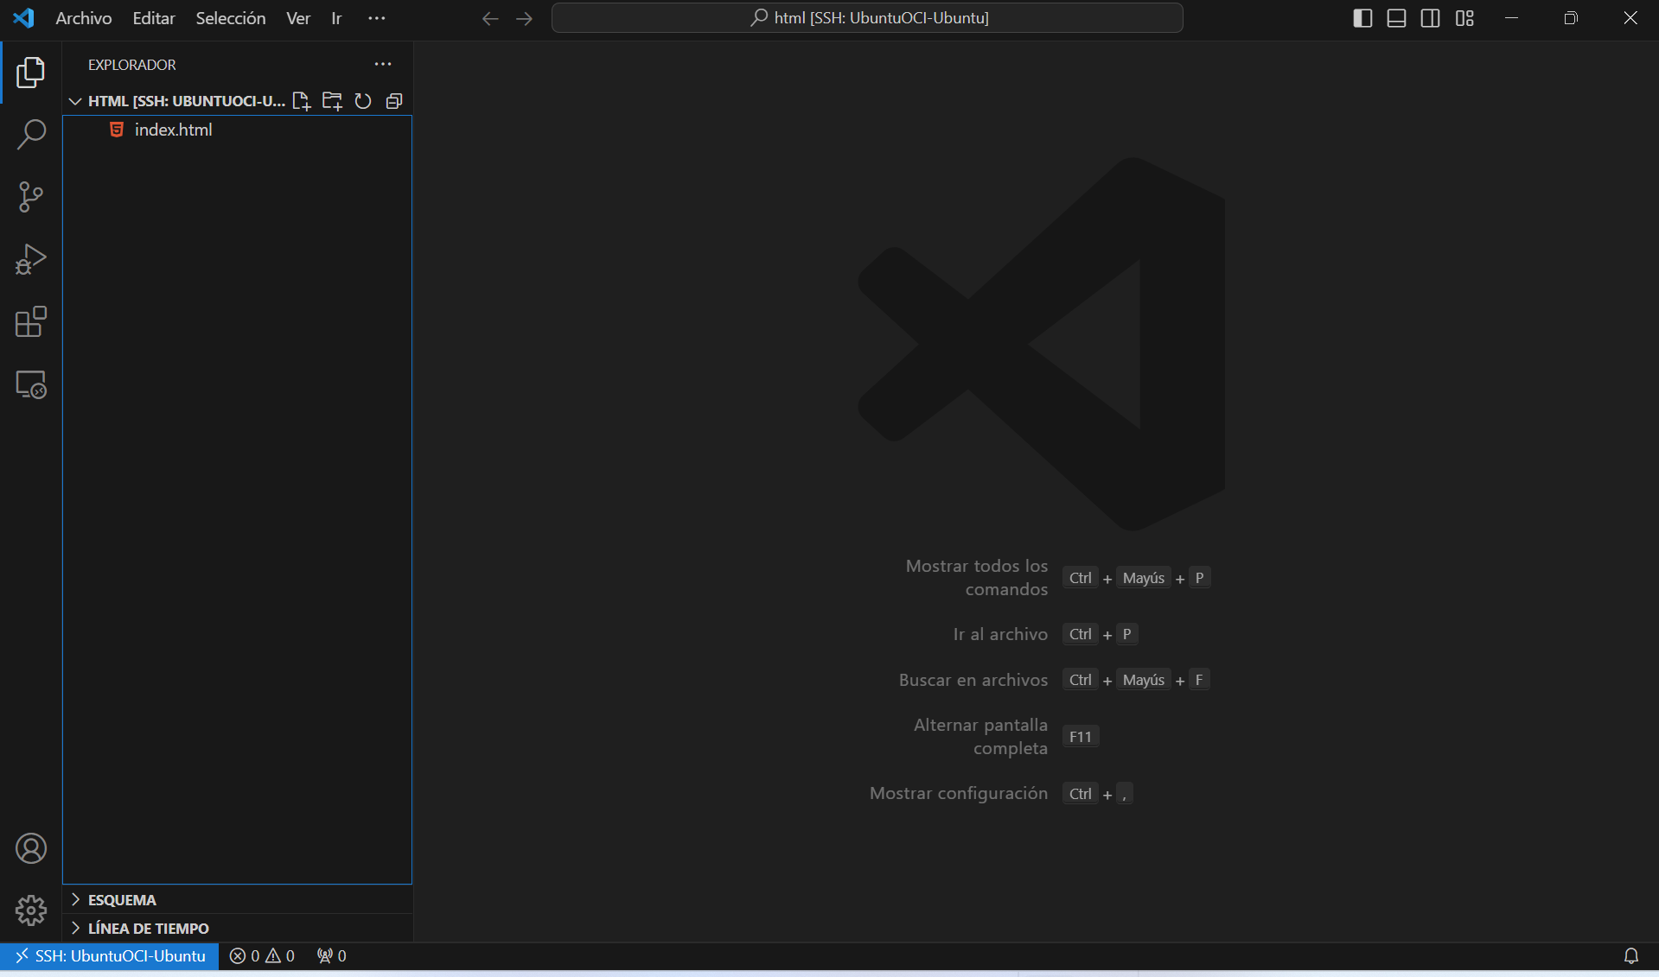Click the "Mostrar configuración" hint text
The height and width of the screenshot is (977, 1659).
[x=959, y=793]
